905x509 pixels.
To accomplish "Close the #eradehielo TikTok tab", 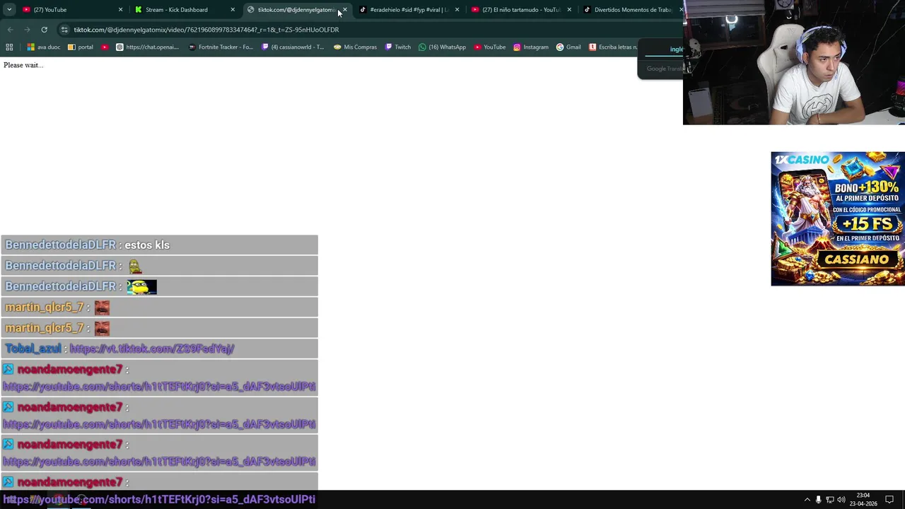I will pos(457,10).
